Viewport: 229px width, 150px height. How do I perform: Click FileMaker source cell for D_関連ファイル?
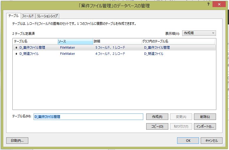(x=67, y=54)
